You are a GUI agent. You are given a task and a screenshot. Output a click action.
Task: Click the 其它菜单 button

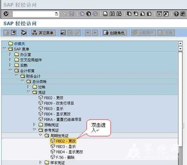[x=44, y=33]
